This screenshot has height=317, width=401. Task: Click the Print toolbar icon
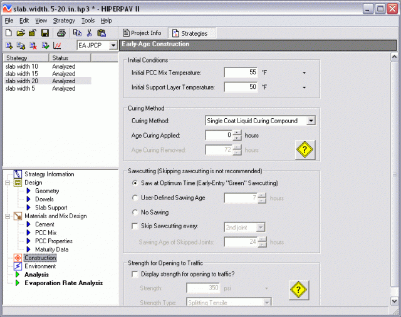(x=61, y=33)
